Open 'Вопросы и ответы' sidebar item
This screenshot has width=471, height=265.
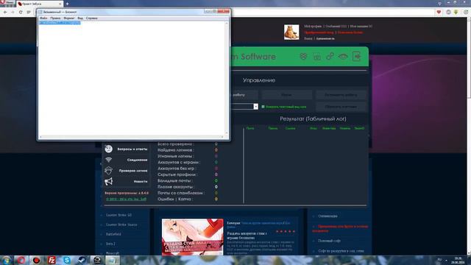[126, 149]
